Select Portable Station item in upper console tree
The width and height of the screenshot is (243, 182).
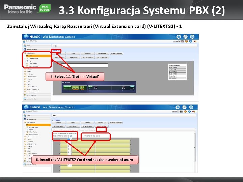click(x=32, y=59)
